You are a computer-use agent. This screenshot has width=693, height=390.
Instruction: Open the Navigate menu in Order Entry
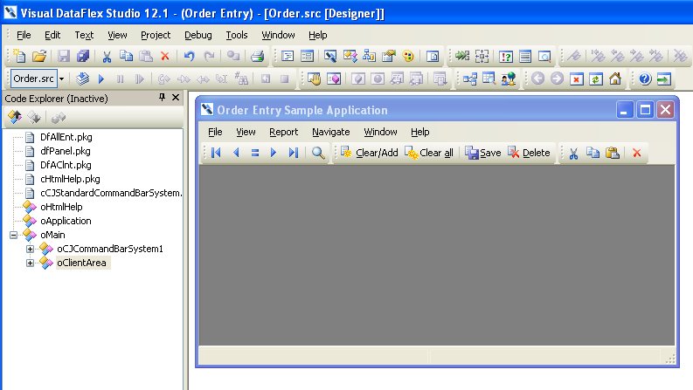331,132
